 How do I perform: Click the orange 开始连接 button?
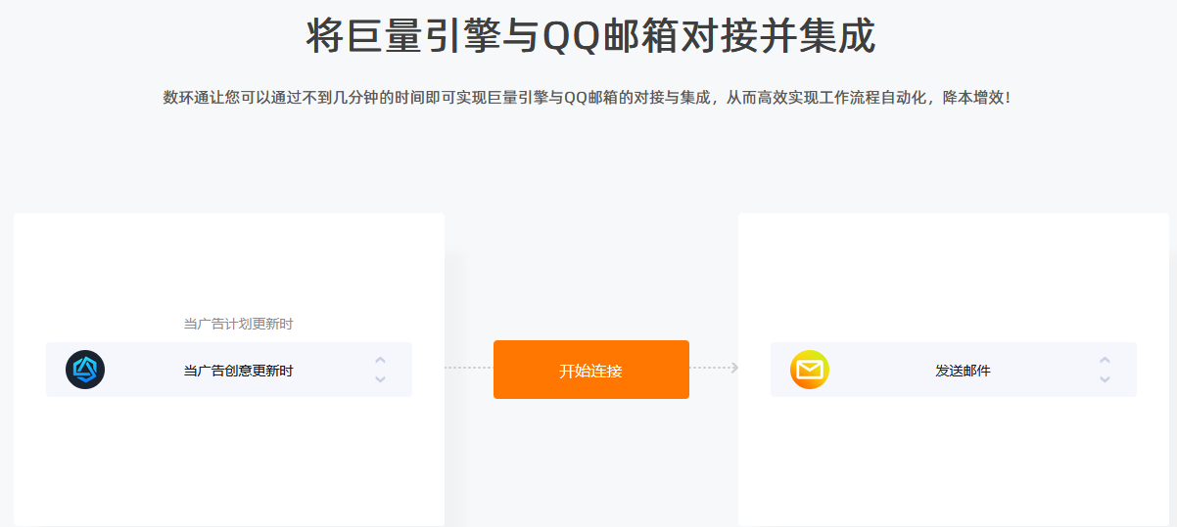click(591, 370)
